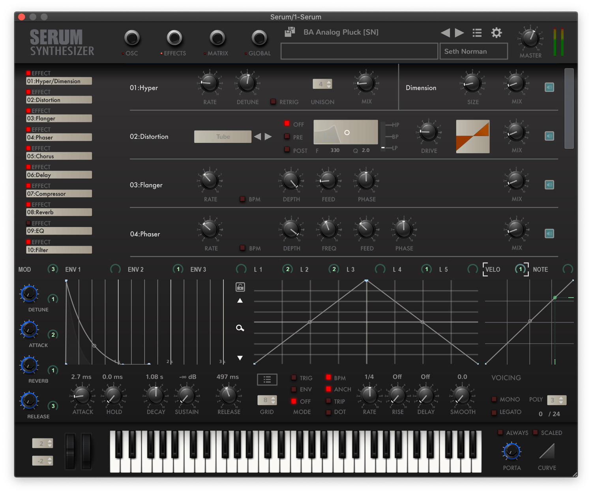592x494 pixels.
Task: Adjust pitch bend down range stepper showing -2
Action: (x=43, y=460)
